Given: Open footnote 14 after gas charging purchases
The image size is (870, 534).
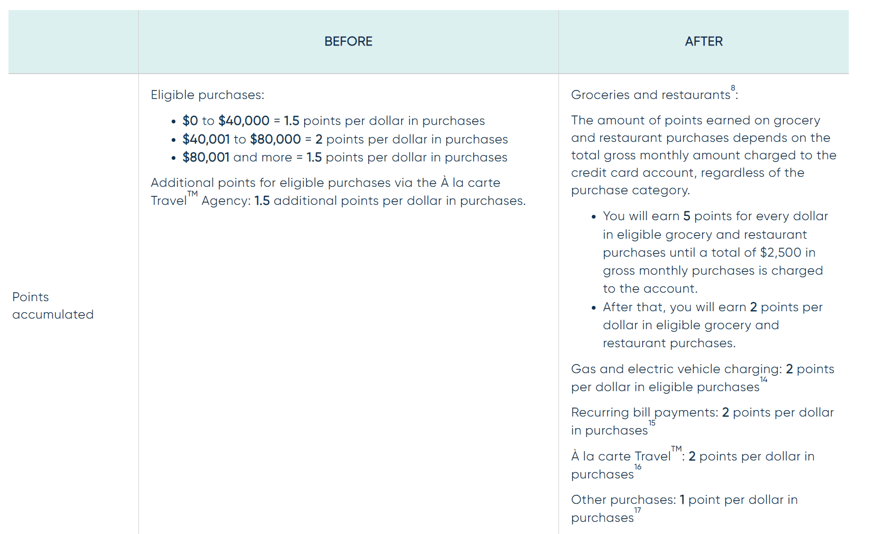Looking at the screenshot, I should pos(764,380).
